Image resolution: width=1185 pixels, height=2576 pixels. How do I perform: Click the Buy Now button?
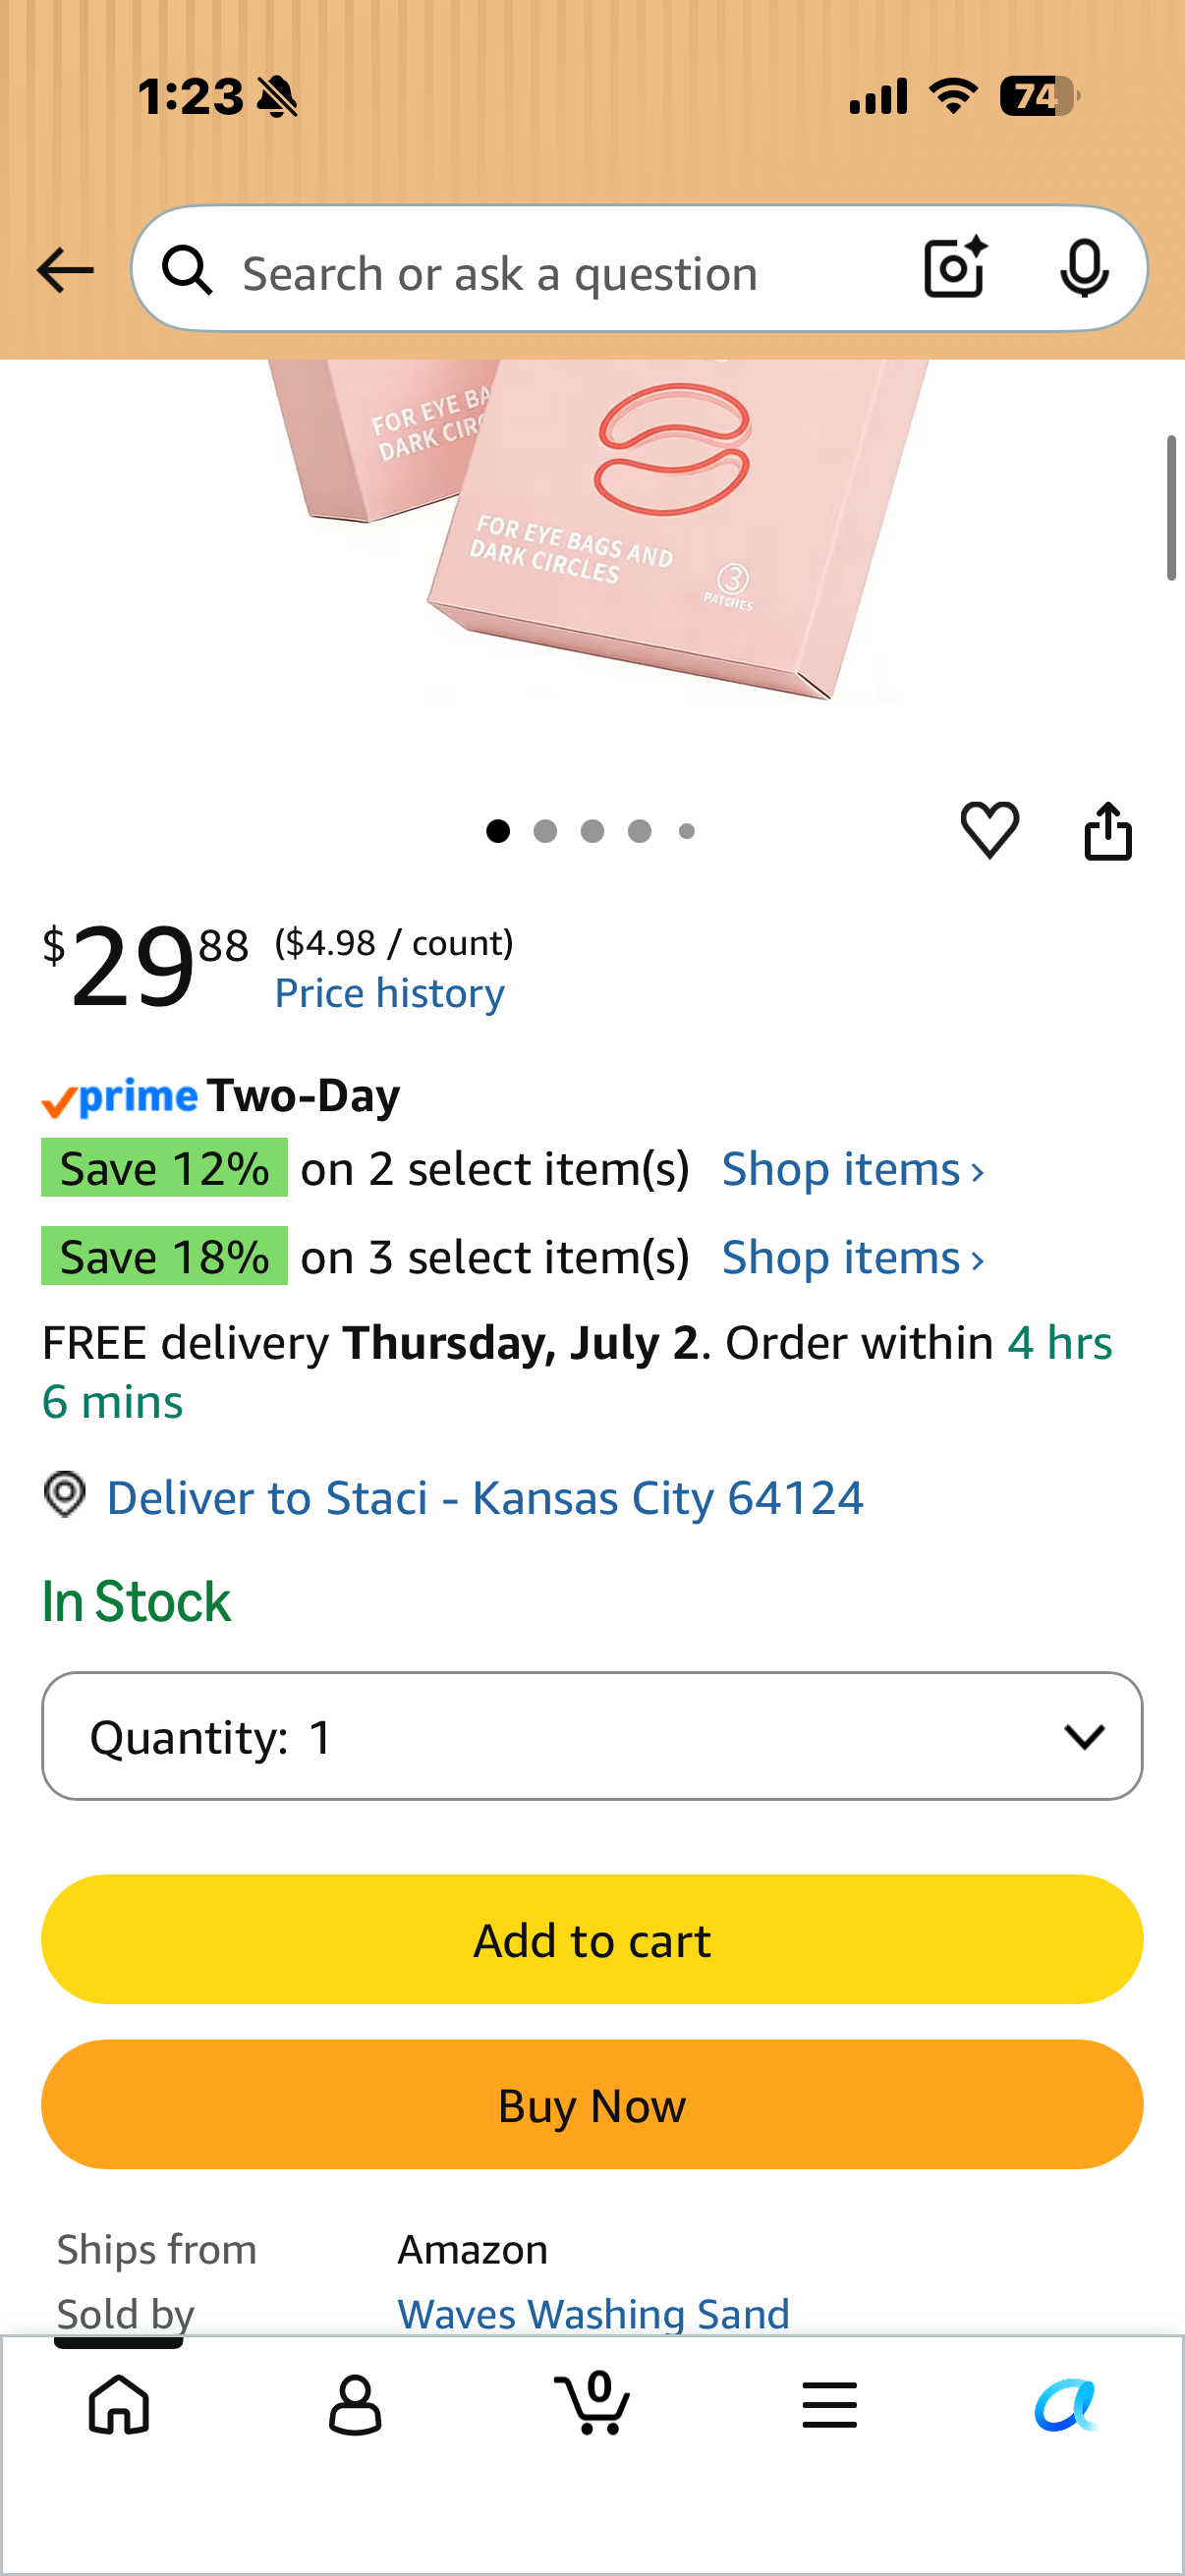(592, 2105)
